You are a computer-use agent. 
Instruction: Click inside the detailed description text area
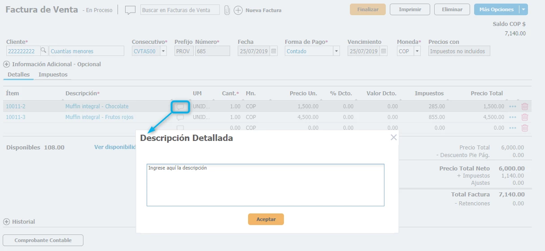[265, 185]
